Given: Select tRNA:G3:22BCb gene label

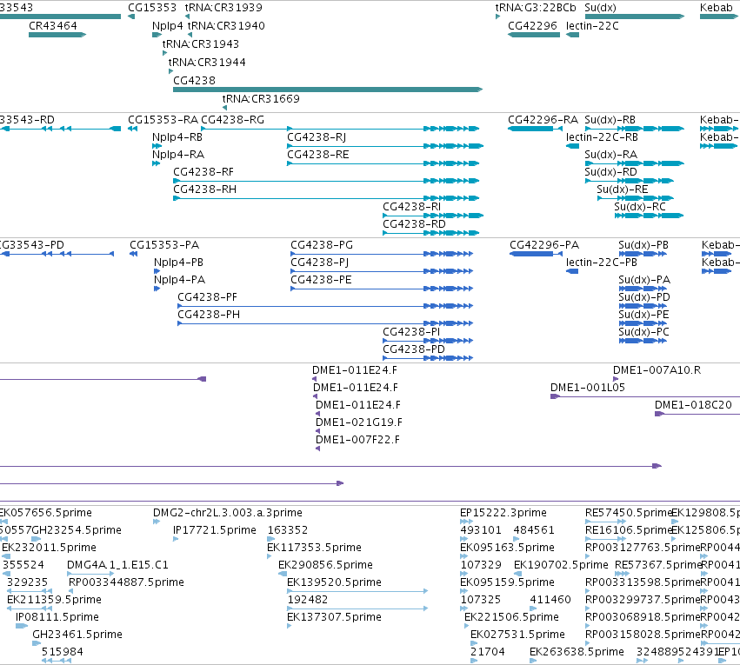Looking at the screenshot, I should tap(536, 8).
